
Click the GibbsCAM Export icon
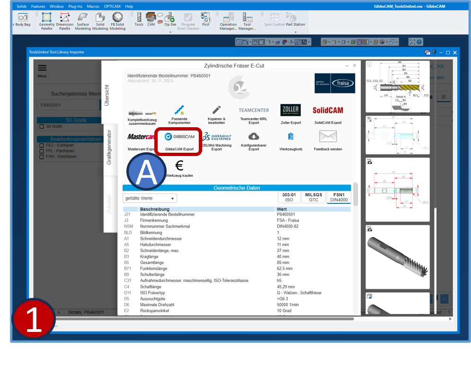(x=179, y=138)
